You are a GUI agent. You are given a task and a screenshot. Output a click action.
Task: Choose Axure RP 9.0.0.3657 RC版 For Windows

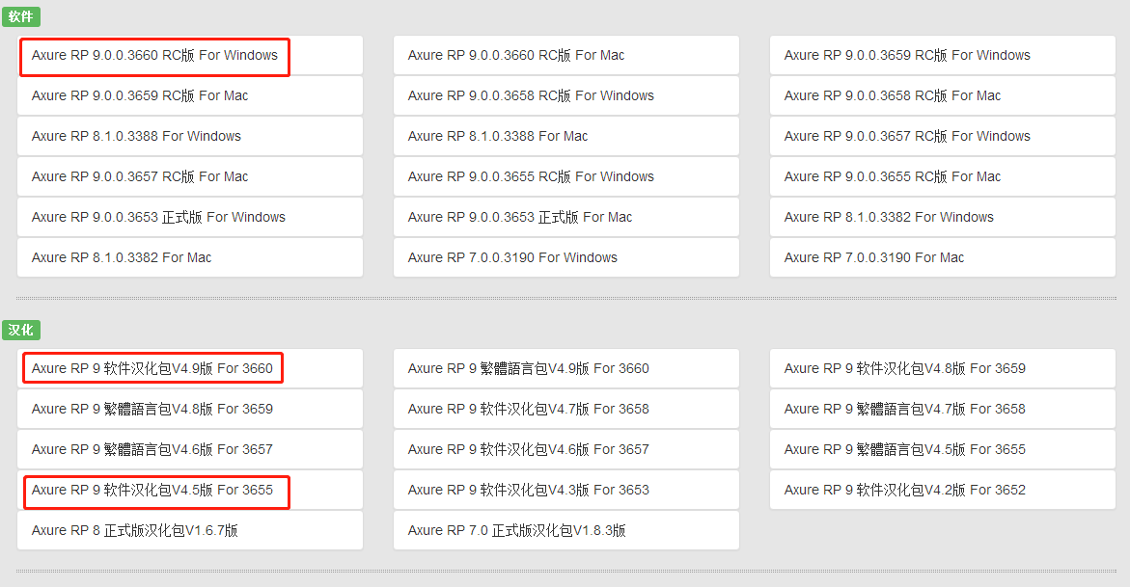click(942, 136)
